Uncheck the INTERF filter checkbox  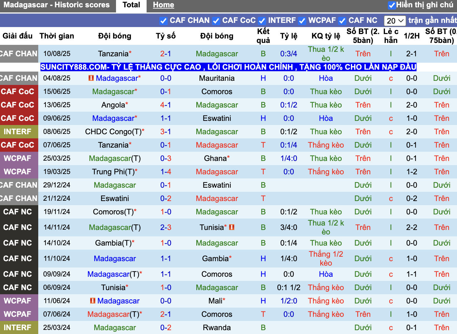(262, 21)
